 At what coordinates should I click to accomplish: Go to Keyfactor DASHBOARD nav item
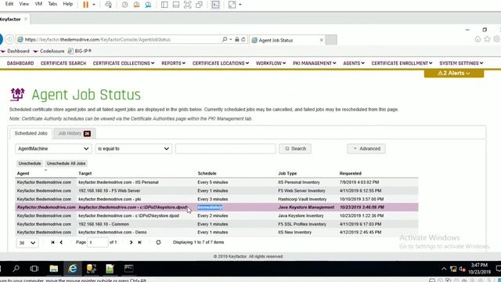coord(20,63)
